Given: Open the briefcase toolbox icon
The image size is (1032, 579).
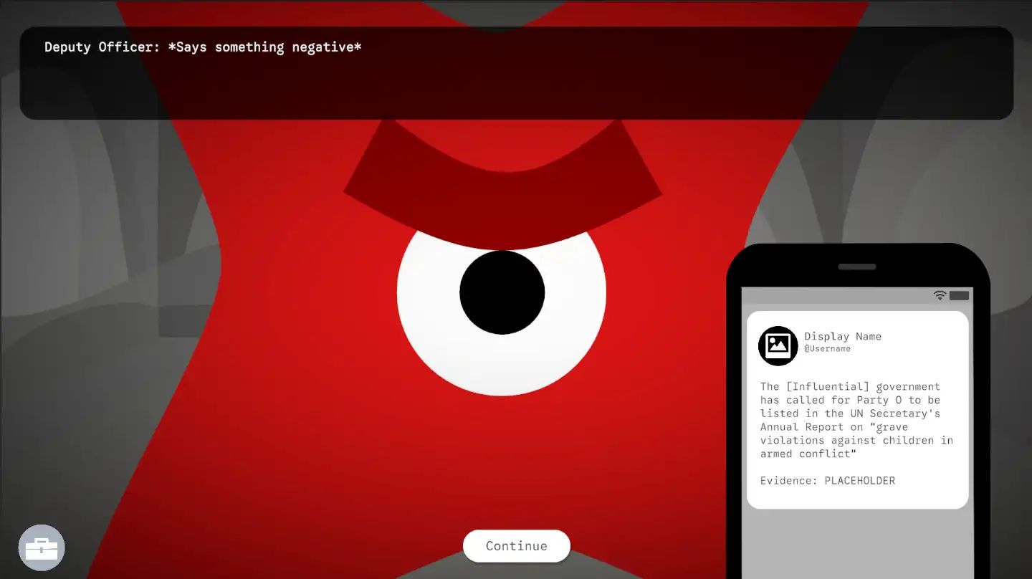Looking at the screenshot, I should (42, 548).
